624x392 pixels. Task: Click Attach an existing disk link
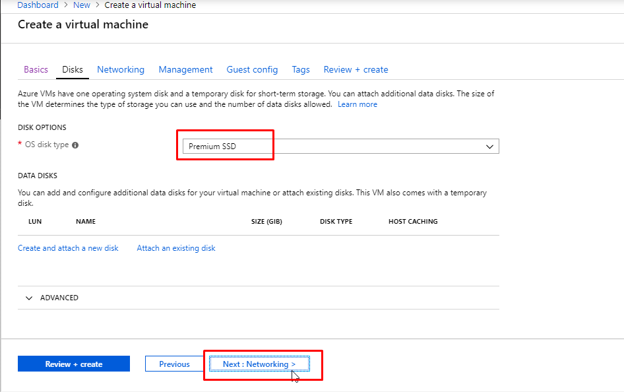point(176,248)
